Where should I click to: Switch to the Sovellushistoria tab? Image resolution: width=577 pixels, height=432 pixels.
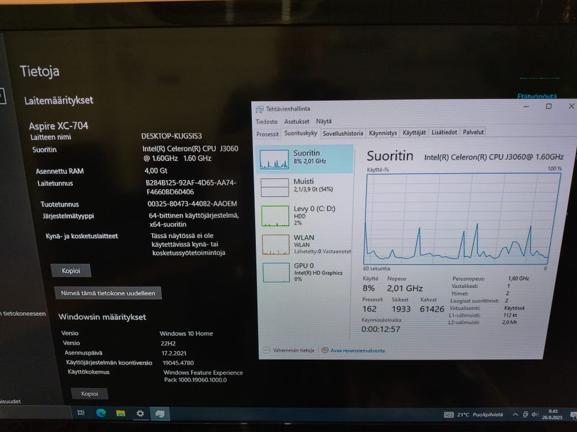tap(343, 133)
